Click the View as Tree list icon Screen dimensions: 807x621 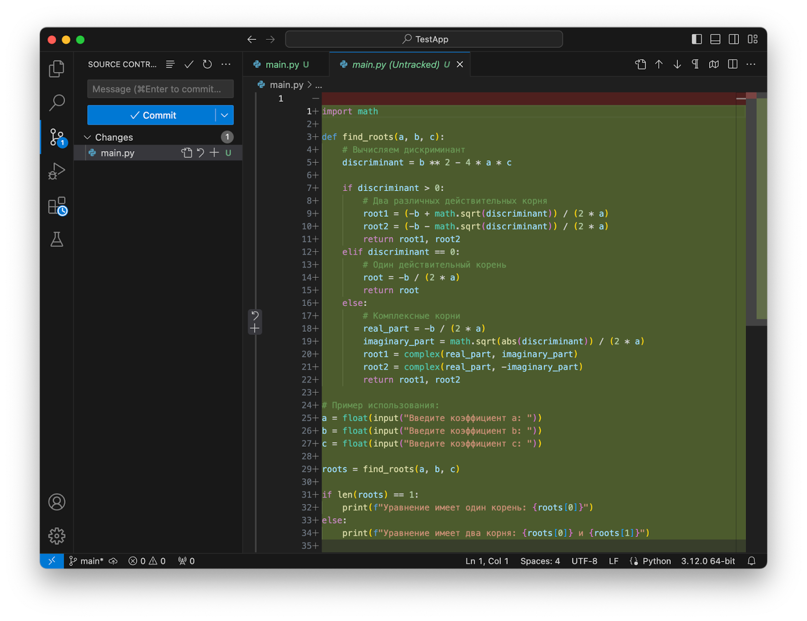170,65
